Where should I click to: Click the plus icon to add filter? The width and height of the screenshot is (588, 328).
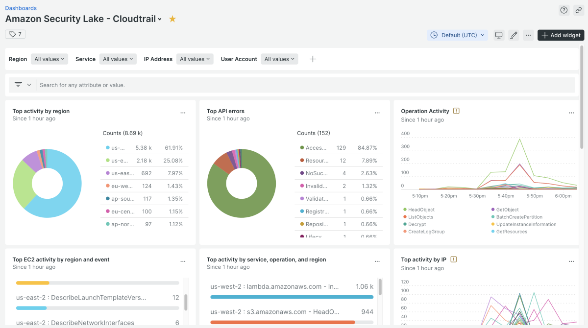313,59
